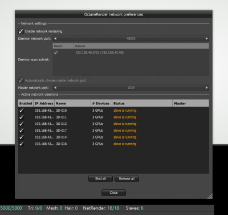Toggle Enable network rendering checkbox
228x215 pixels.
point(21,31)
